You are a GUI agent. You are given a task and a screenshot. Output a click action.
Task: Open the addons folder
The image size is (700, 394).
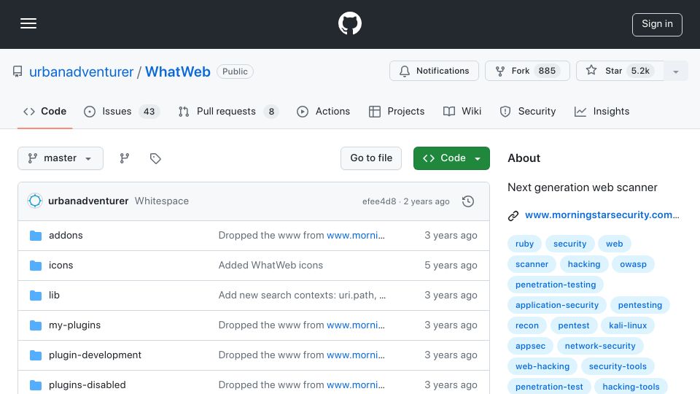click(66, 236)
